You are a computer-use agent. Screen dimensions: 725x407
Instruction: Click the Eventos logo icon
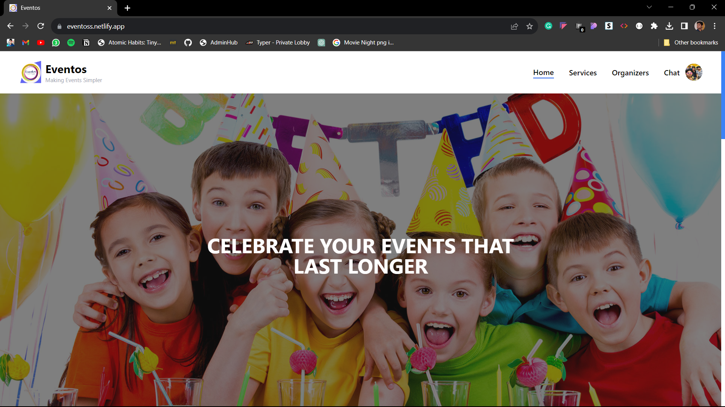(x=31, y=72)
